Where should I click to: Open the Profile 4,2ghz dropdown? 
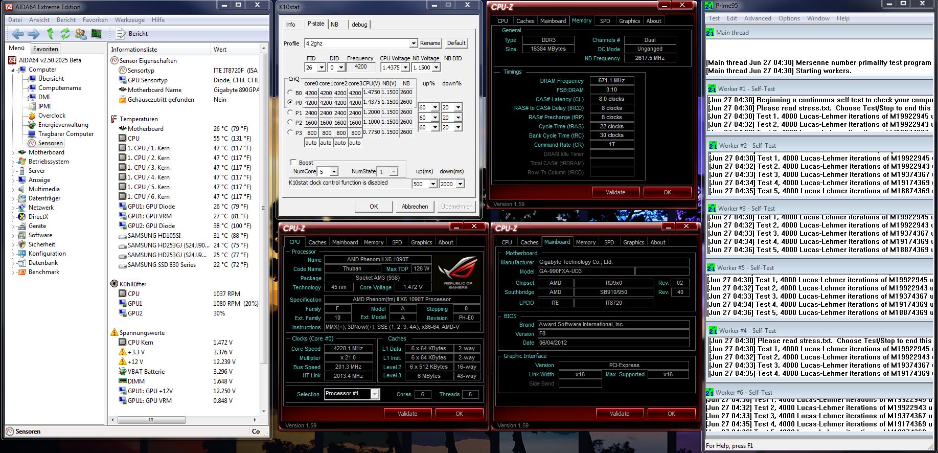(x=414, y=43)
